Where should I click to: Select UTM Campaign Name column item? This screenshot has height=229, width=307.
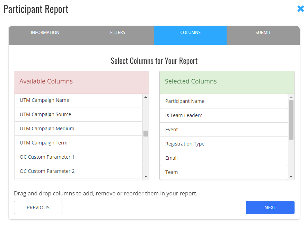[x=78, y=100]
